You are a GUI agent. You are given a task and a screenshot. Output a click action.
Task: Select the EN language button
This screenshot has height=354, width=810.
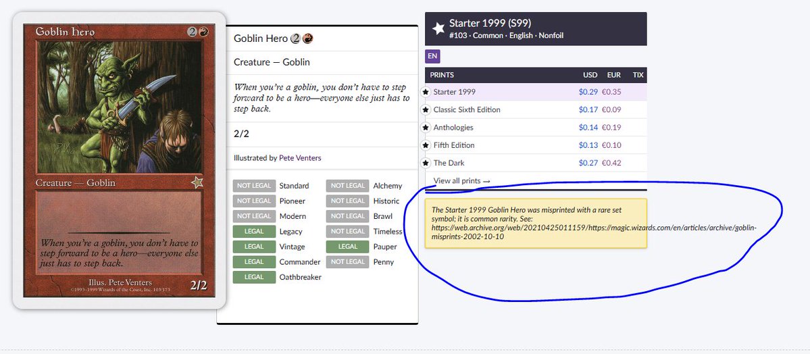coord(432,56)
